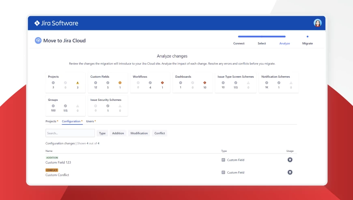Sort by the Usage column header
The height and width of the screenshot is (200, 353).
tap(290, 151)
